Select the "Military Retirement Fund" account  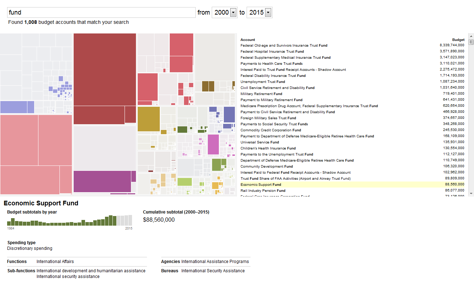tap(262, 94)
